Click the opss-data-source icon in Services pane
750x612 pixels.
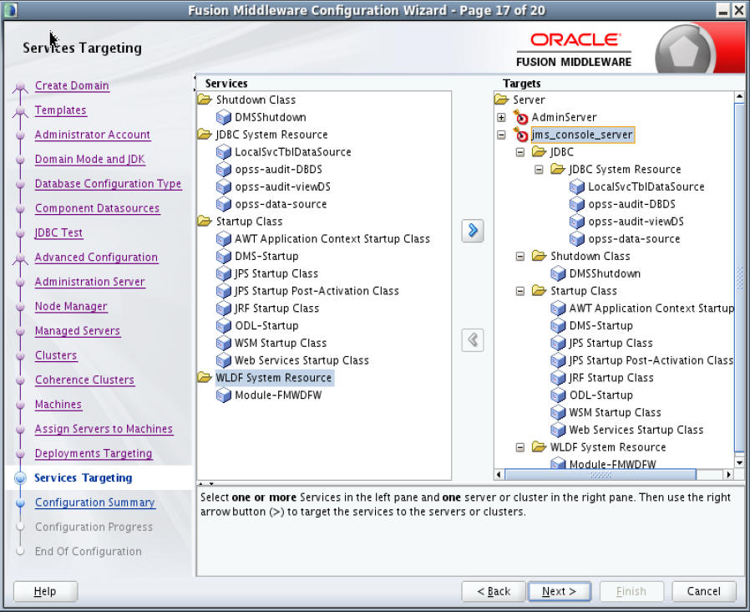pyautogui.click(x=223, y=204)
